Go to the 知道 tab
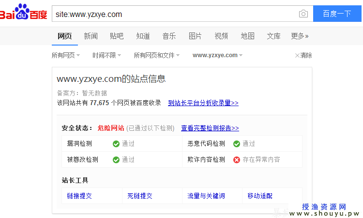This screenshot has width=363, height=218. pos(143,36)
